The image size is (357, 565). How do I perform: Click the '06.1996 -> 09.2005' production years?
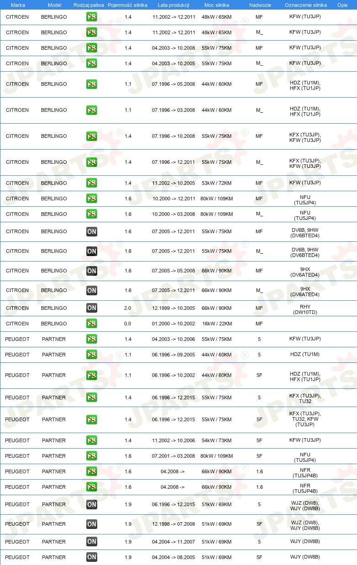tap(173, 355)
